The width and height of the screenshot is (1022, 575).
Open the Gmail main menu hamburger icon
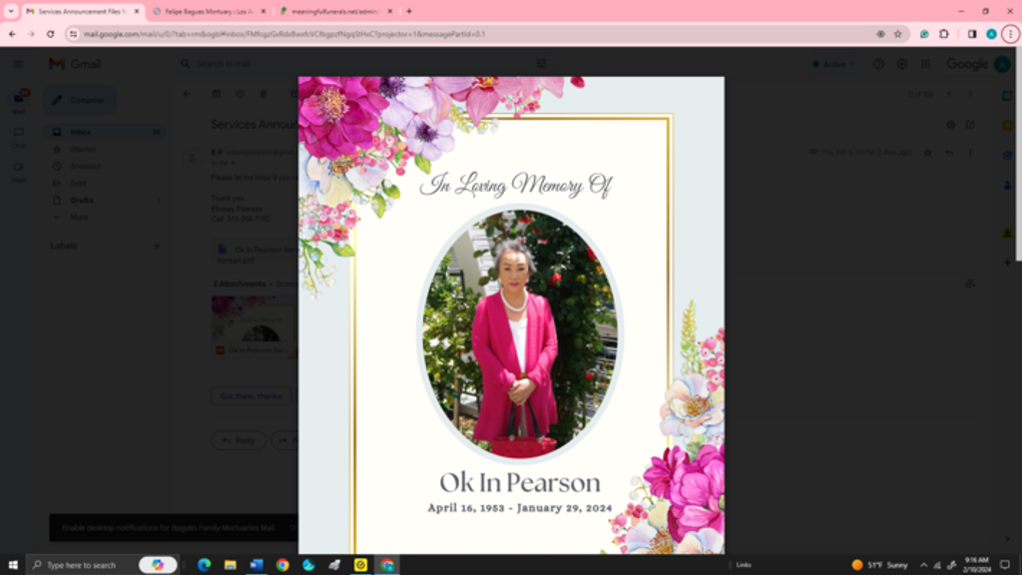tap(18, 64)
